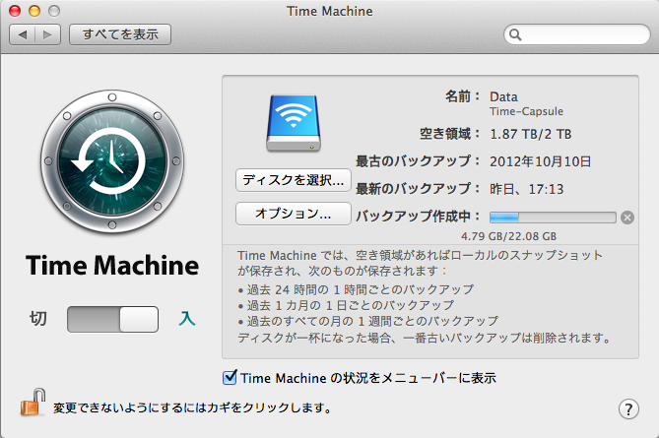Click into the search field

577,34
